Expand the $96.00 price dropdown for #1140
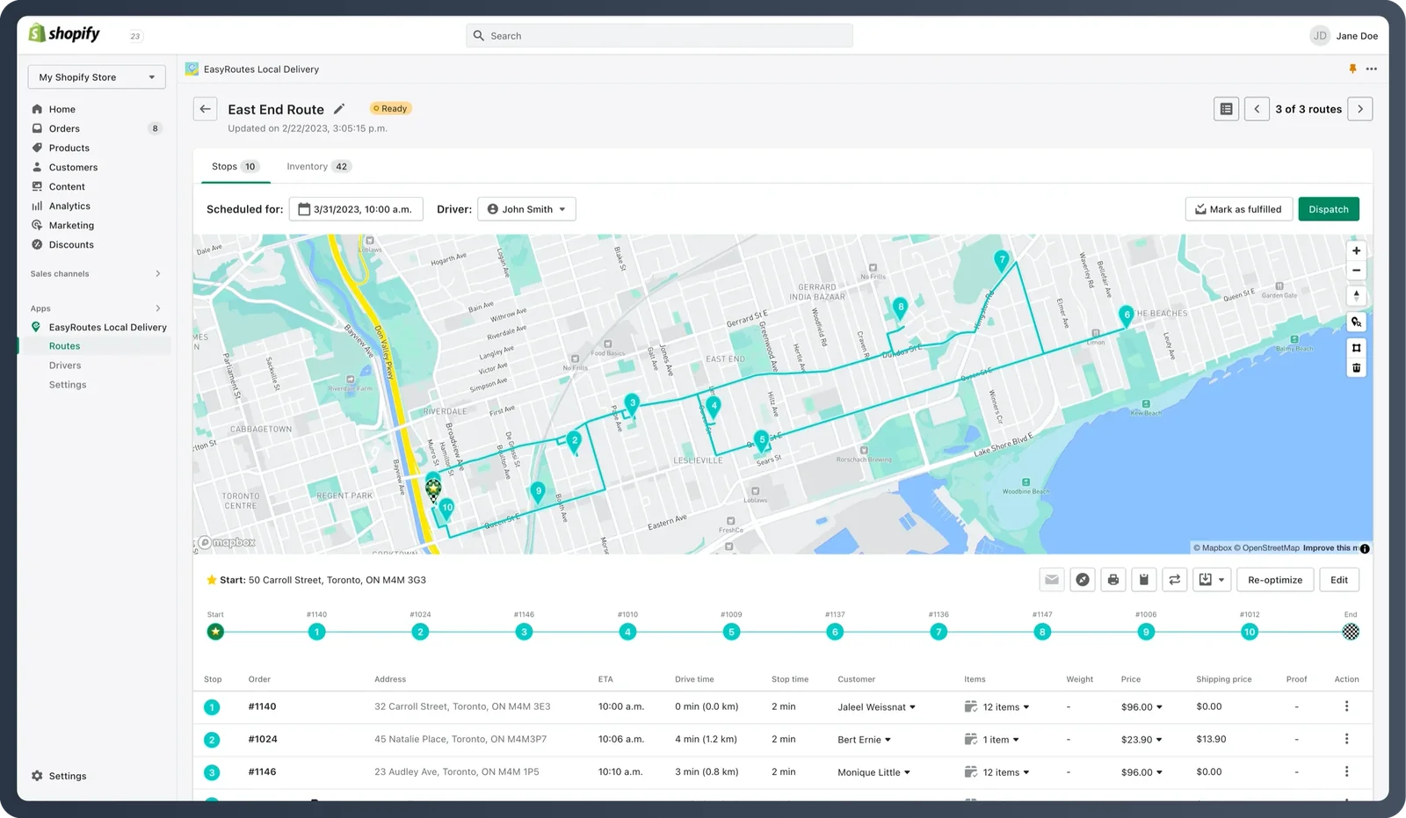1406x818 pixels. click(x=1141, y=707)
